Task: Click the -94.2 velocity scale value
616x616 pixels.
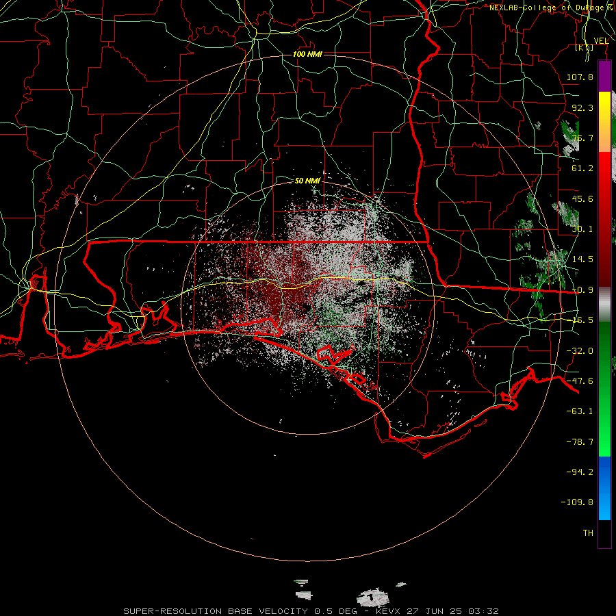Action: (x=580, y=472)
